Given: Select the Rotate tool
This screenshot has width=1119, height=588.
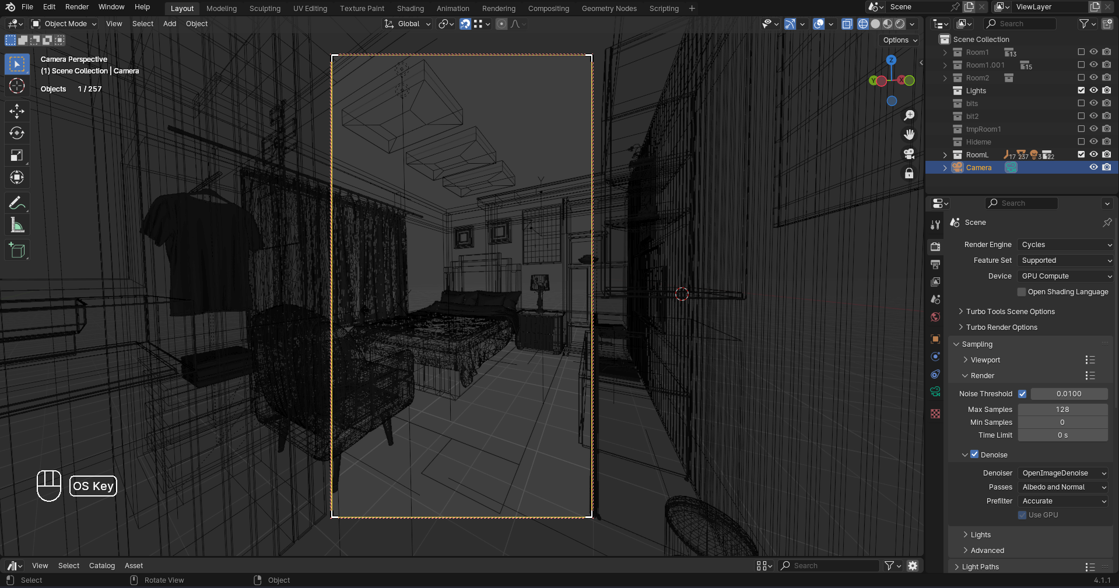Looking at the screenshot, I should (x=17, y=133).
